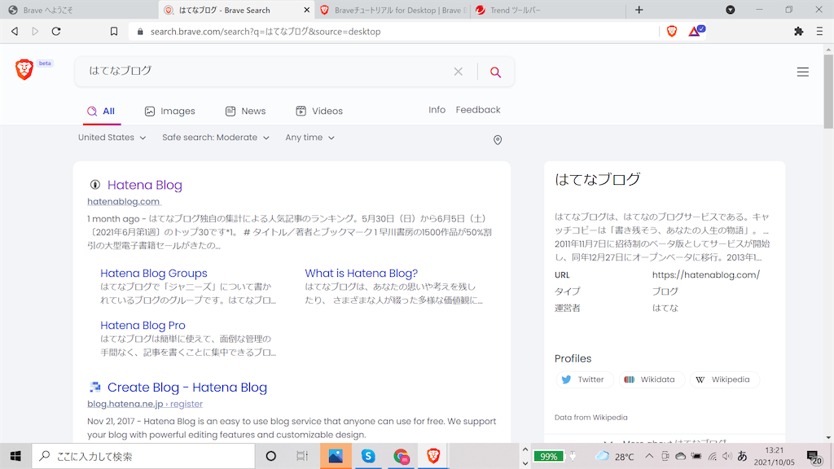Image resolution: width=834 pixels, height=469 pixels.
Task: Open Create Blog - Hatena Blog result
Action: [x=187, y=387]
